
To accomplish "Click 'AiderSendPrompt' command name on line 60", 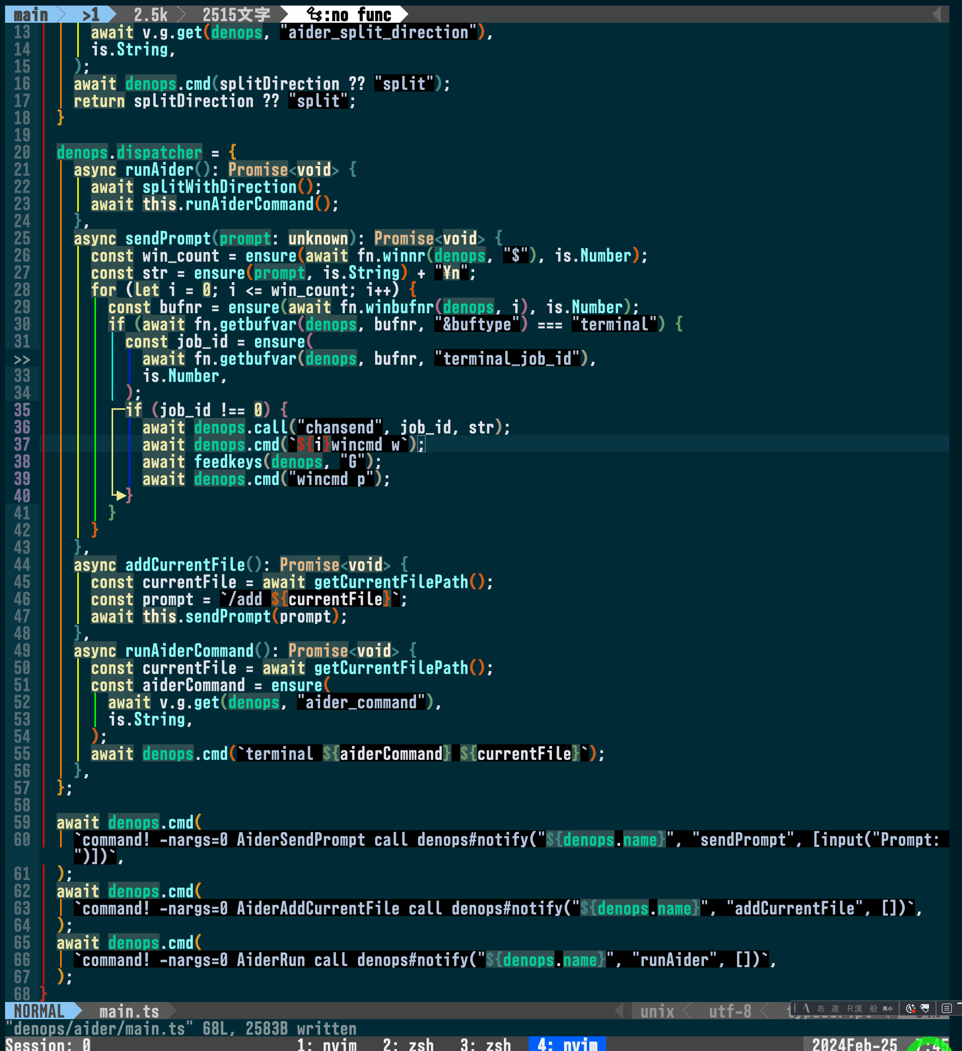I will 300,839.
